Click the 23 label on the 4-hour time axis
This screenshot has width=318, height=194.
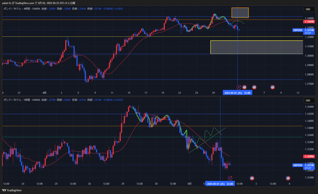point(180,93)
